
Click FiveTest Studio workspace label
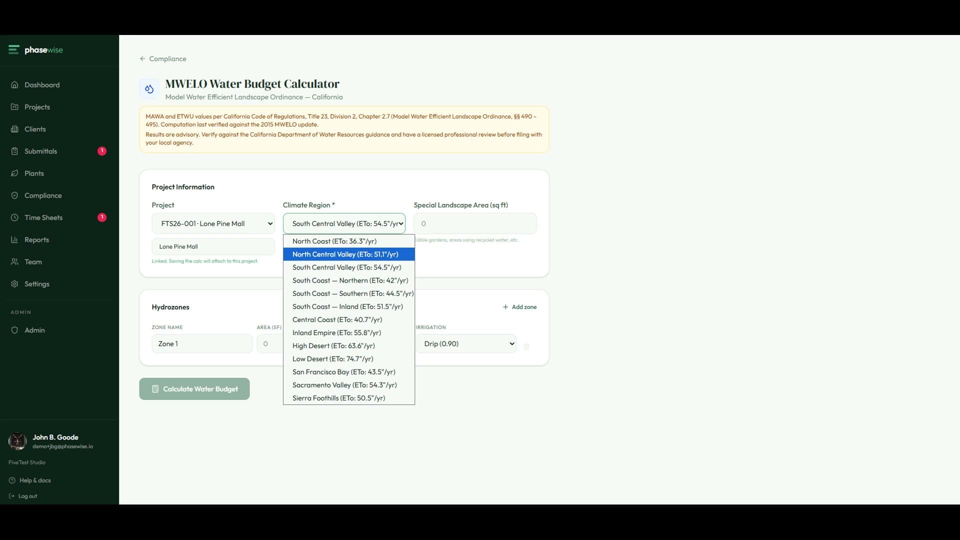[x=27, y=462]
